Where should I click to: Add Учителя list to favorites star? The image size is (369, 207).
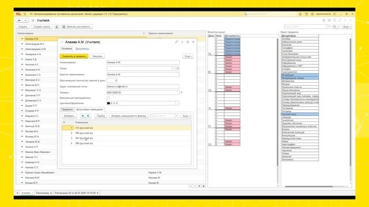click(33, 21)
